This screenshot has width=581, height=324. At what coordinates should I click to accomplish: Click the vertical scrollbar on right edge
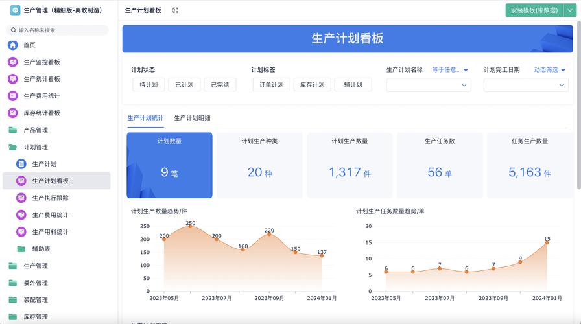click(578, 104)
